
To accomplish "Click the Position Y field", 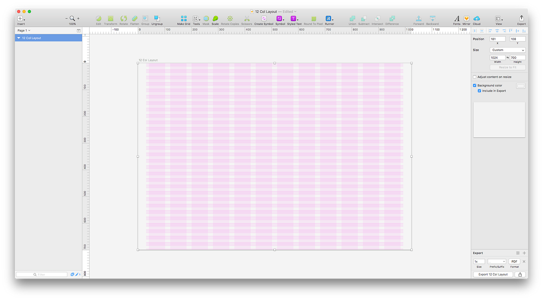I will point(517,39).
